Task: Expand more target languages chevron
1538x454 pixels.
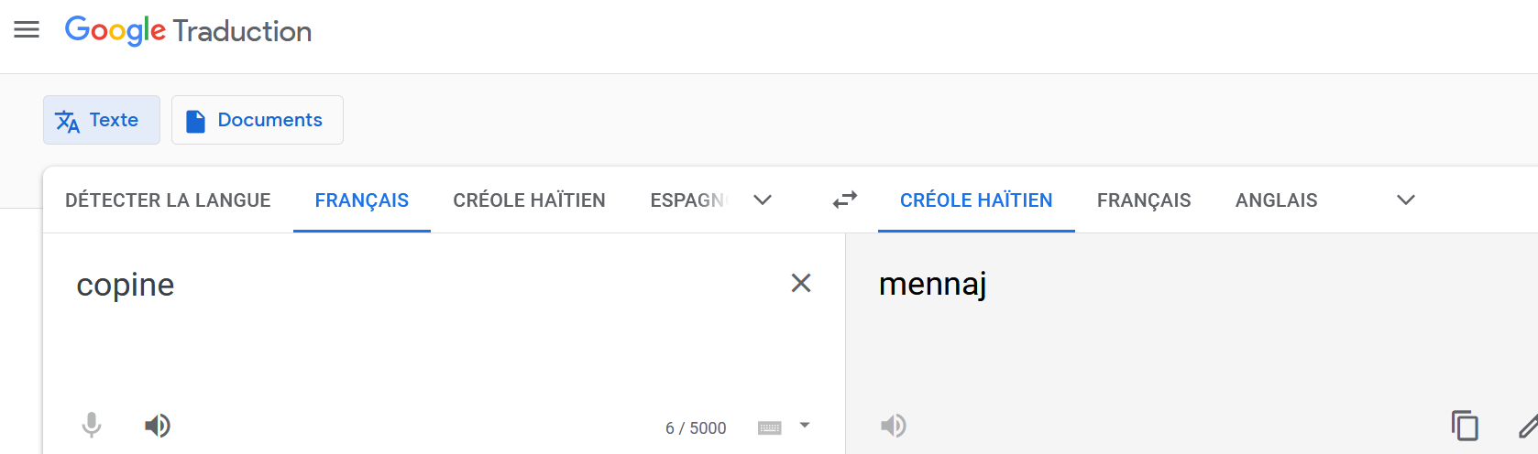Action: (1406, 200)
